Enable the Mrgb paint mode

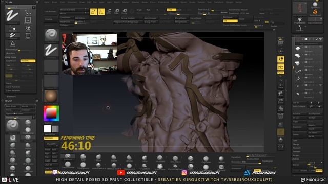pyautogui.click(x=139, y=10)
